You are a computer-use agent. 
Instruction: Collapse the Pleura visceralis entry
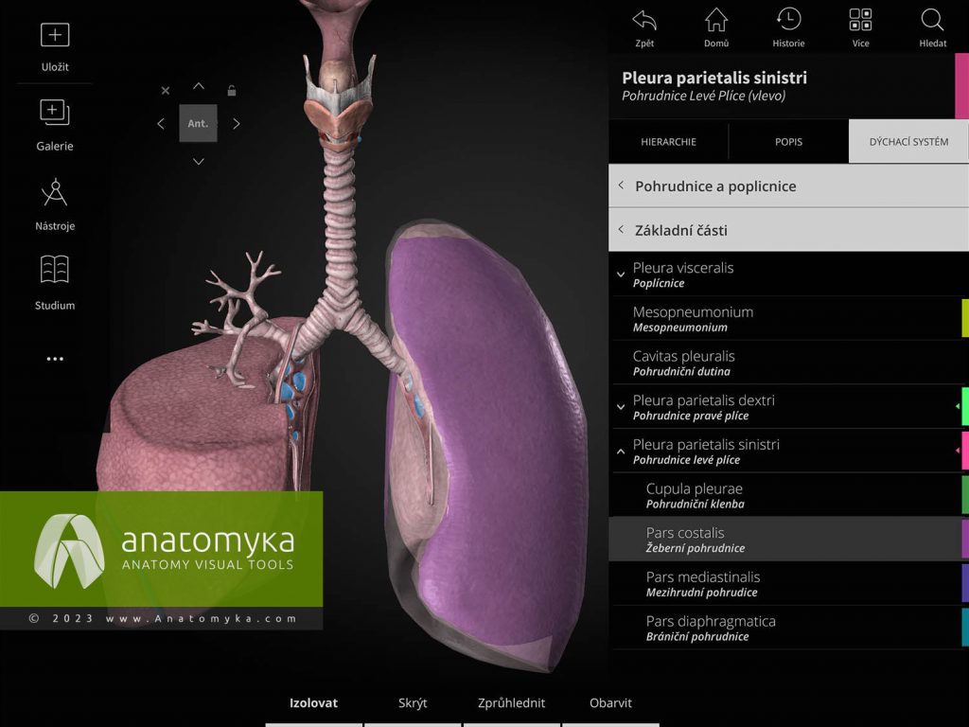coord(621,275)
